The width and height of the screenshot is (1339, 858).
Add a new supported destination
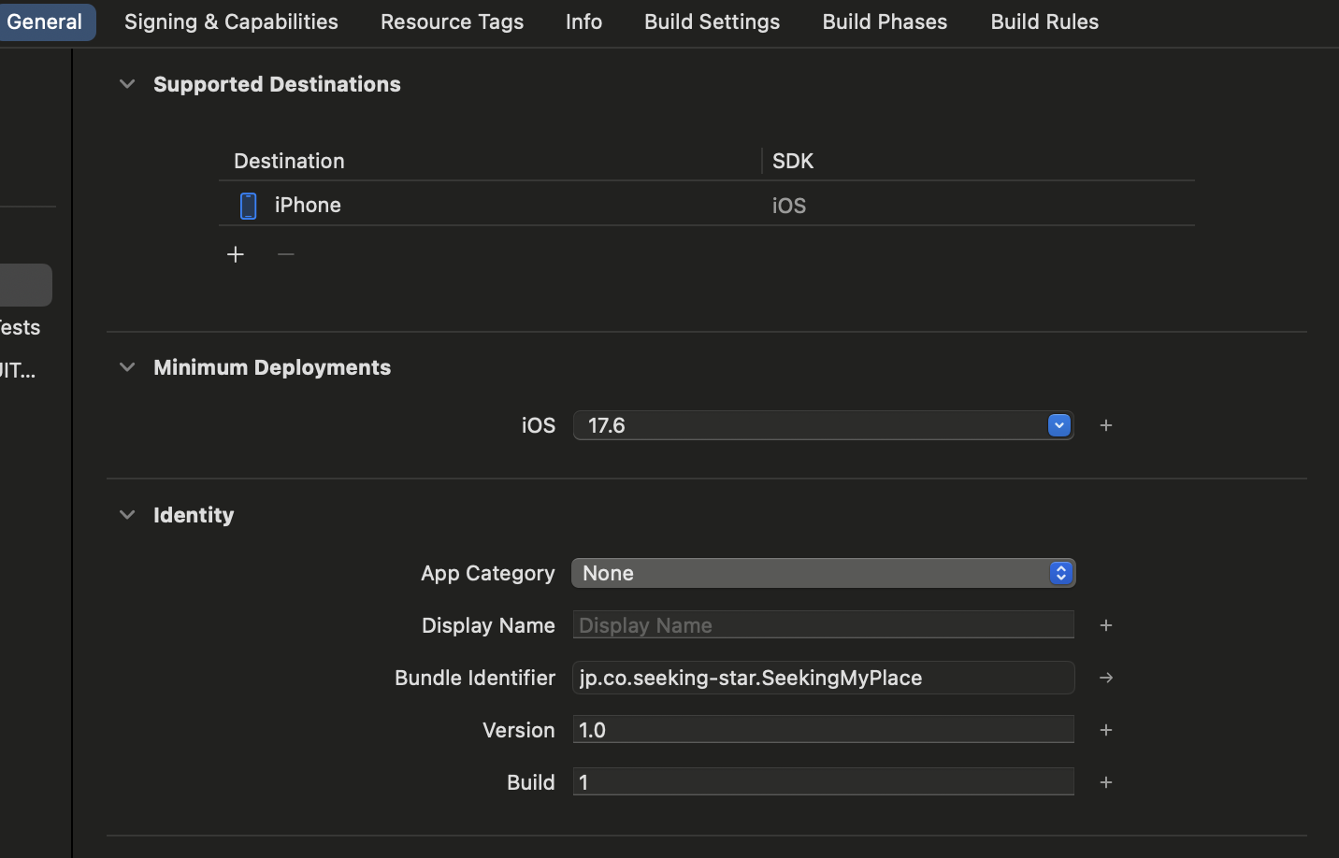click(236, 254)
